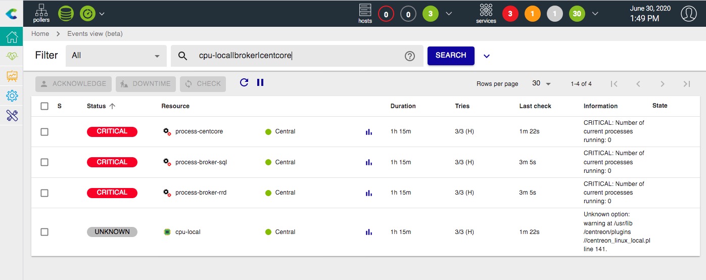Viewport: 706px width, 280px height.
Task: Toggle the select-all checkbox in table header
Action: coord(44,106)
